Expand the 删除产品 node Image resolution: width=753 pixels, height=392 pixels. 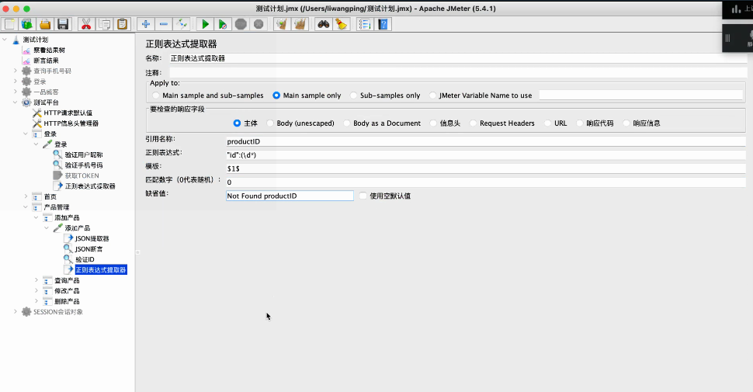tap(36, 301)
